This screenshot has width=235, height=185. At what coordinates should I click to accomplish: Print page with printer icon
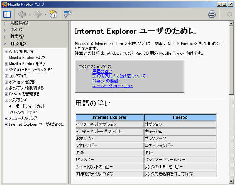[x=212, y=14]
